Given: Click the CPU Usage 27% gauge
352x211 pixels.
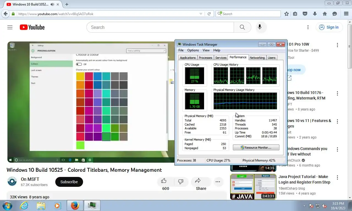Looking at the screenshot, I should pos(194,76).
